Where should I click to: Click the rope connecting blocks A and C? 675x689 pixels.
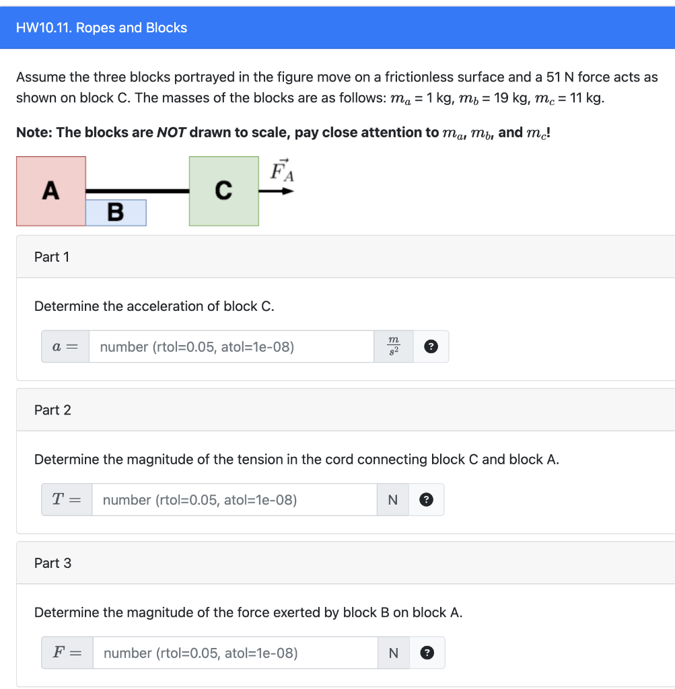(137, 191)
